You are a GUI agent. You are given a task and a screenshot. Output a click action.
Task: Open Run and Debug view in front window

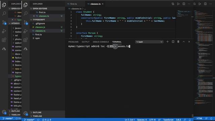coord(26,31)
